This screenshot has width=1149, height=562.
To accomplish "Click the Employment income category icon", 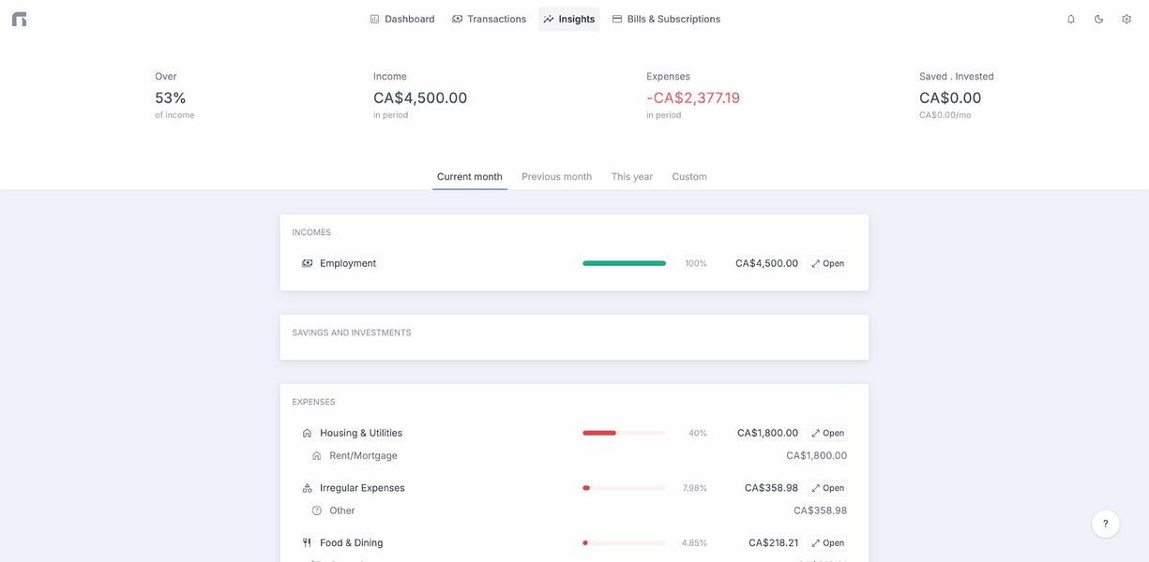I will pyautogui.click(x=307, y=264).
